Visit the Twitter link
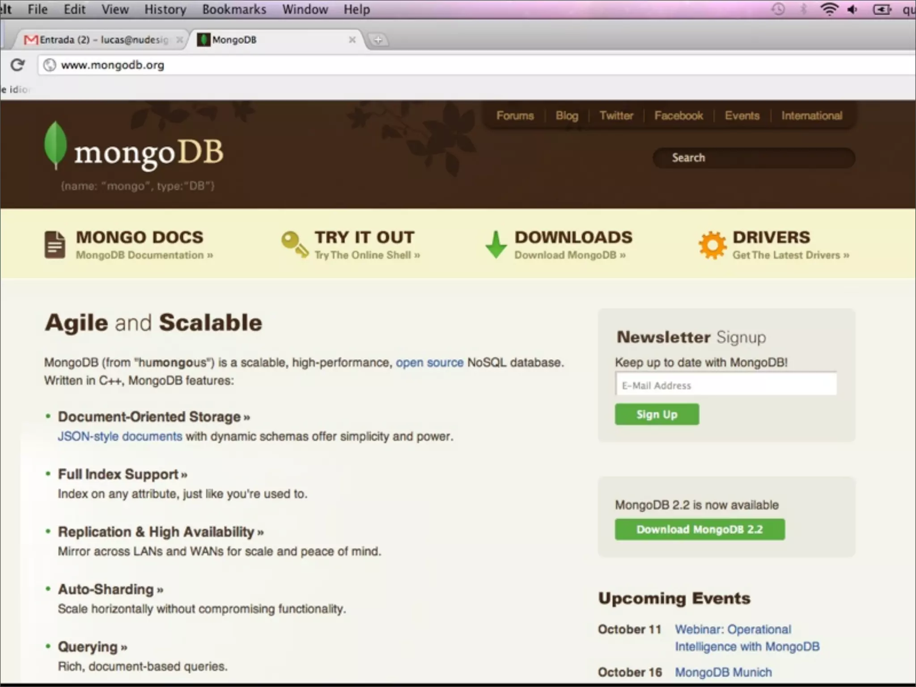Screen dimensions: 916x687 pyautogui.click(x=616, y=116)
